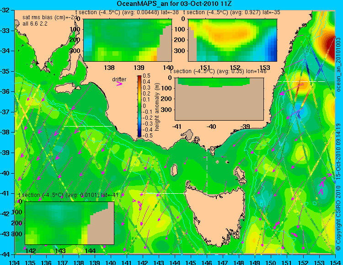Click the -0.2 colour bar value
The height and width of the screenshot is (265, 343).
point(147,118)
